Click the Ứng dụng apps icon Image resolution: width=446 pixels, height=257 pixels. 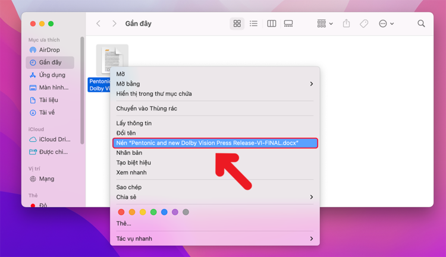(33, 75)
